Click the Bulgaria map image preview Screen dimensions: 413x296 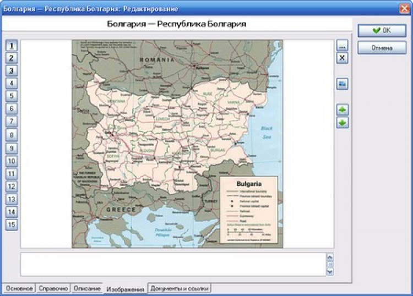[177, 144]
